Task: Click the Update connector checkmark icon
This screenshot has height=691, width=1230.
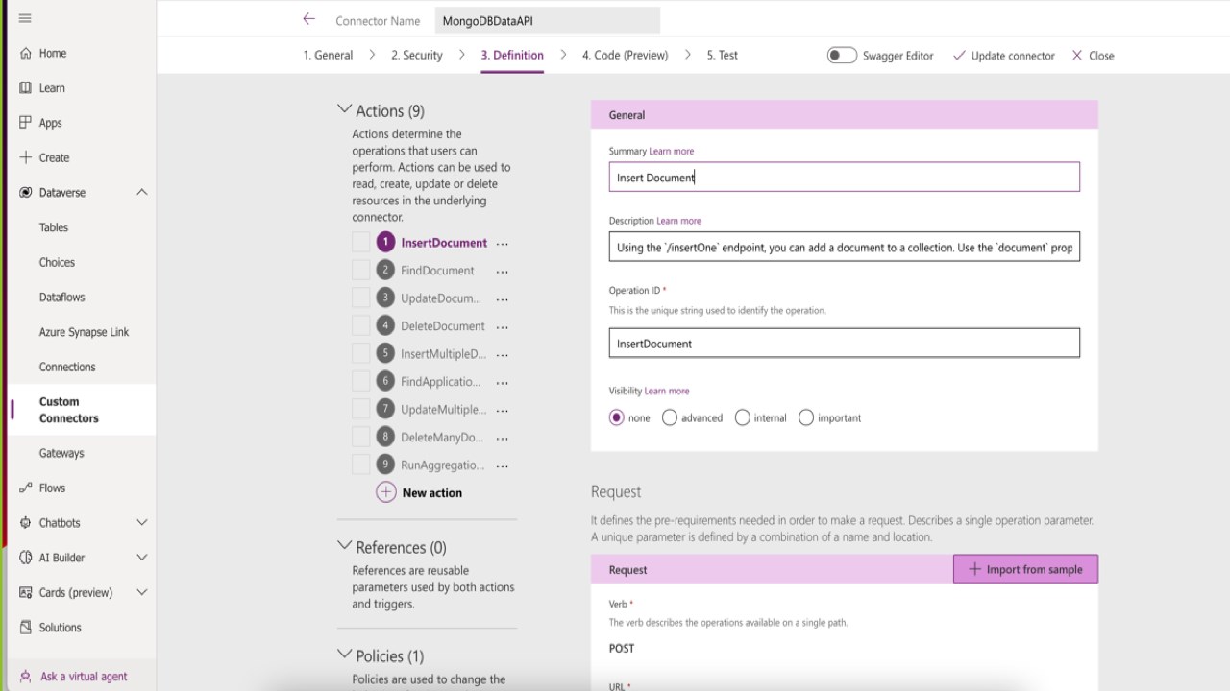Action: tap(959, 56)
